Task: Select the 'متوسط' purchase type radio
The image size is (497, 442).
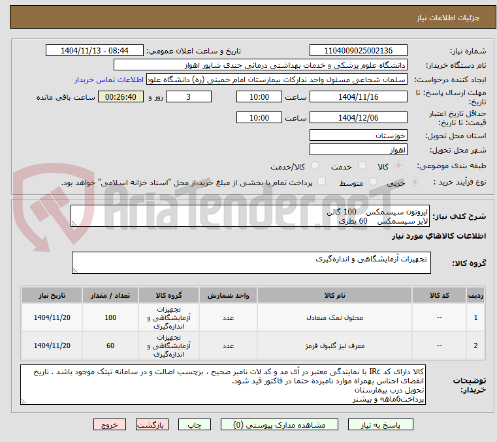Action: 373,182
